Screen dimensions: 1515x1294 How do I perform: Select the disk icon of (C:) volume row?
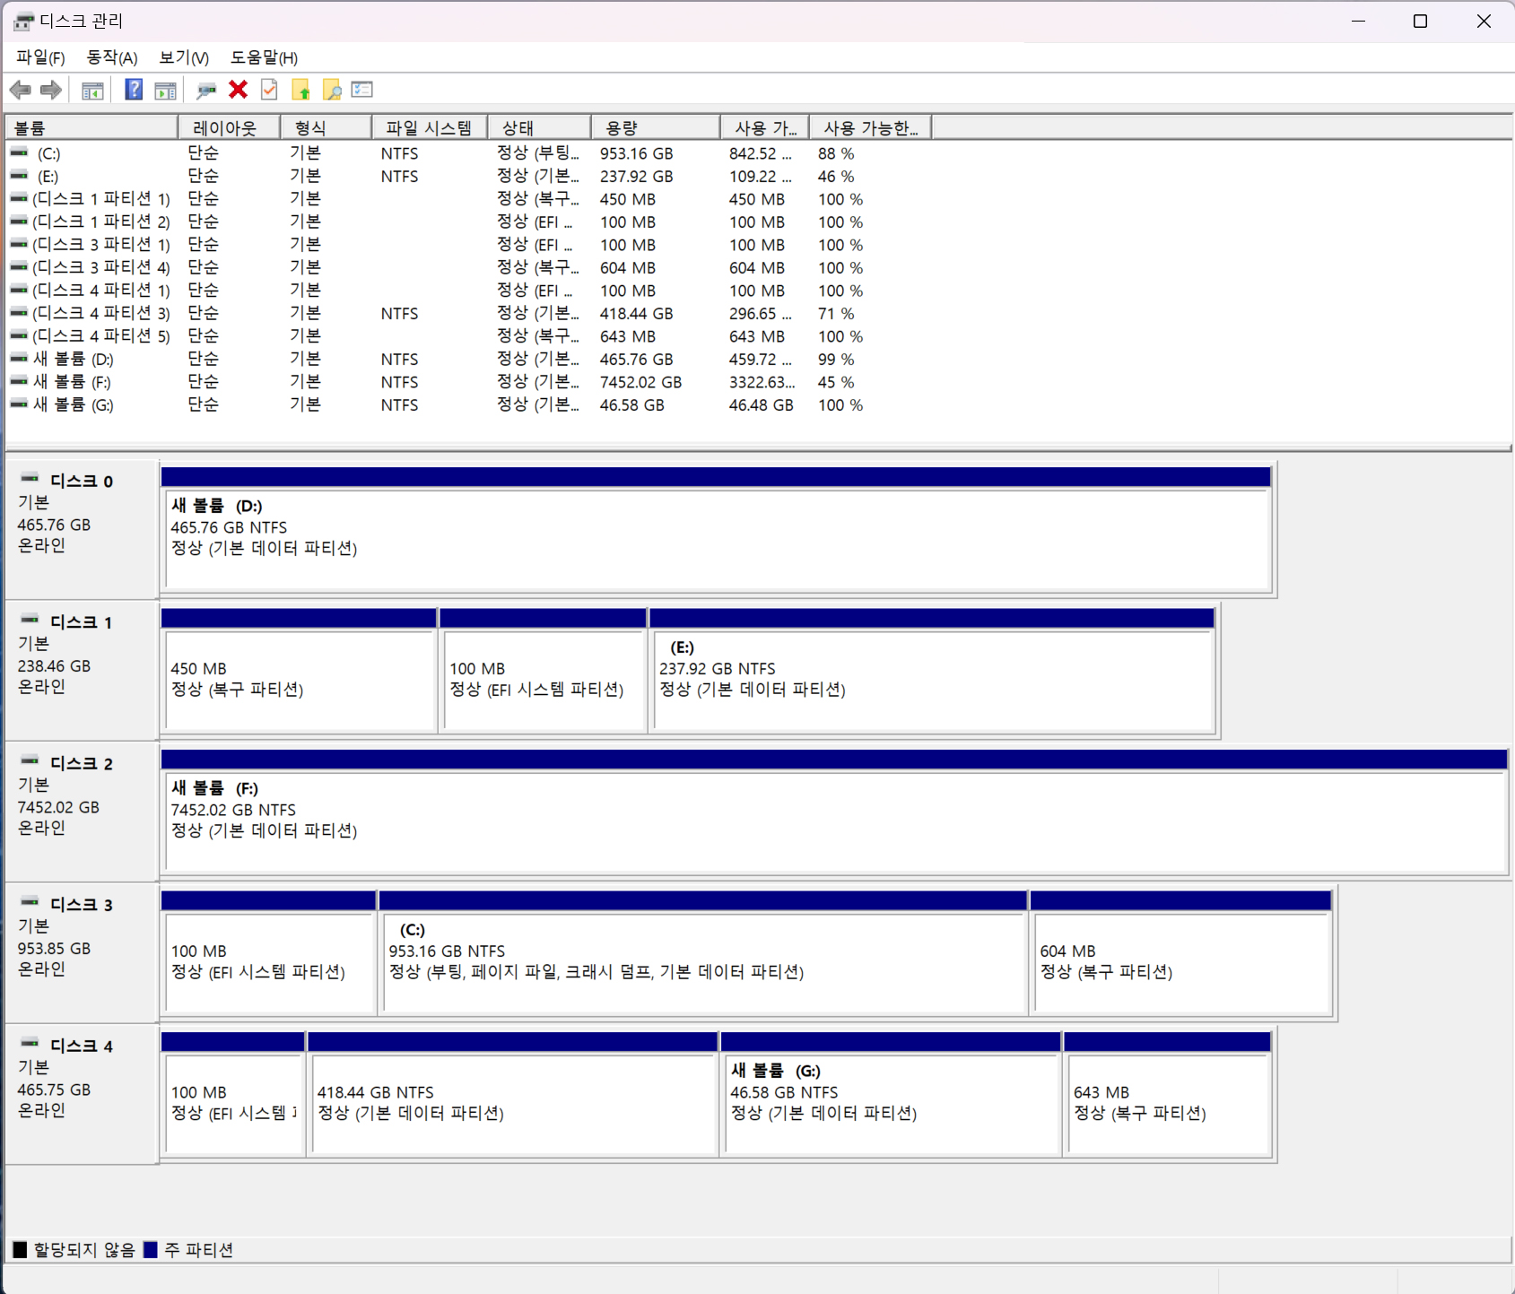[19, 153]
